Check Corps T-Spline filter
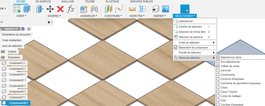This screenshot has width=265, height=106. pos(218,92)
